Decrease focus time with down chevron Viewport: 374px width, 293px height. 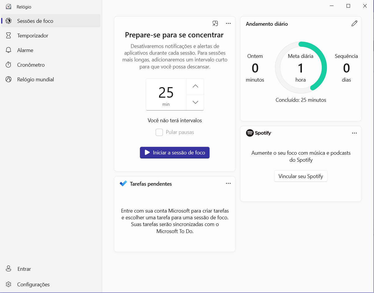click(x=195, y=102)
